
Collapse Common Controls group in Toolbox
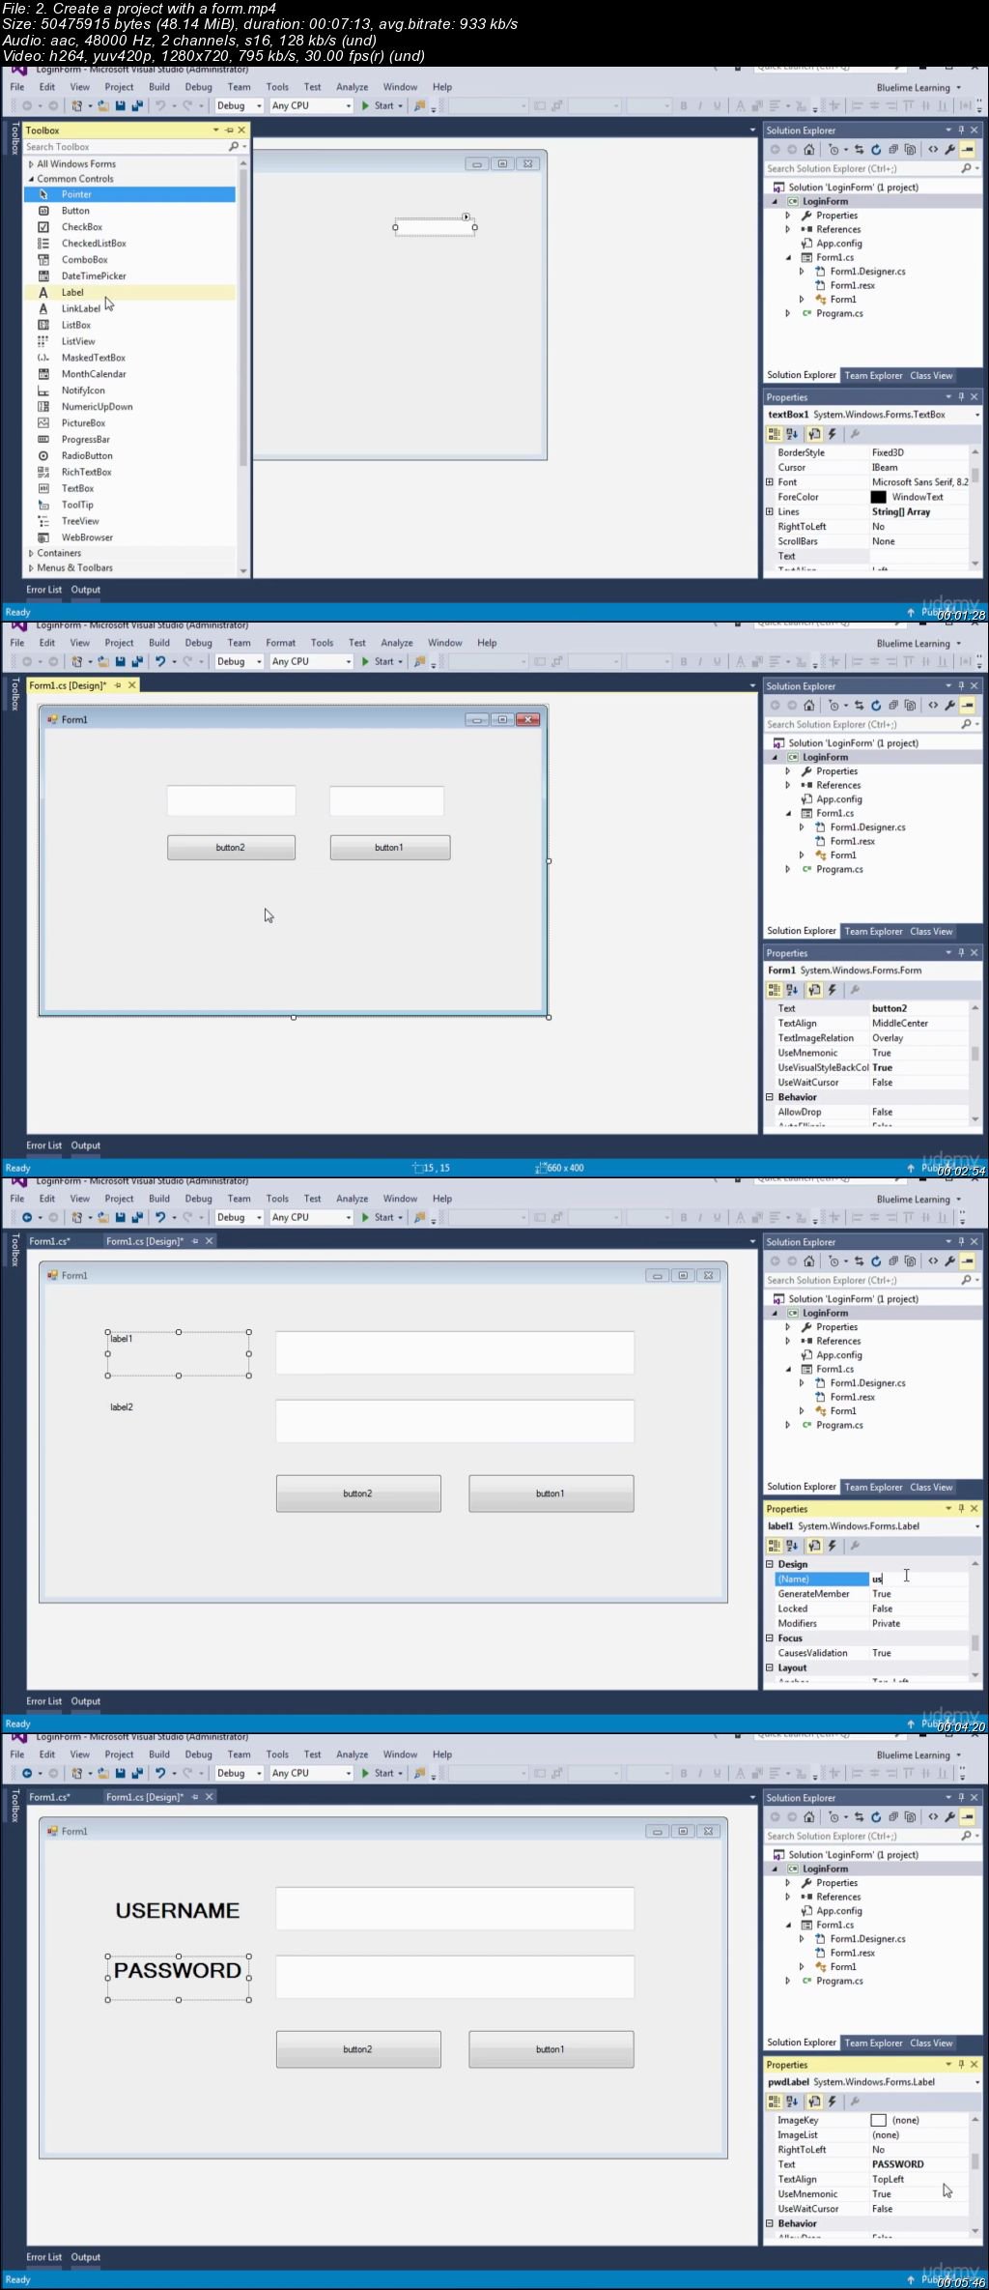pyautogui.click(x=31, y=179)
